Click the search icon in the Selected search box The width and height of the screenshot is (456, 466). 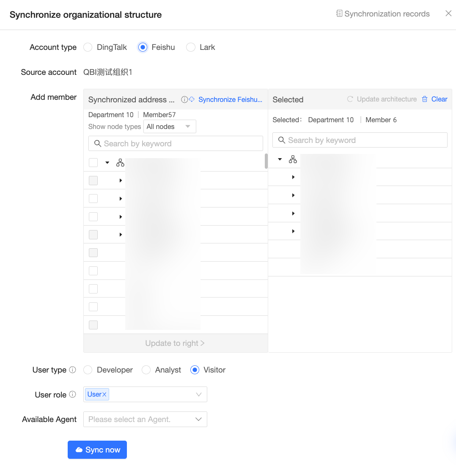pos(281,140)
